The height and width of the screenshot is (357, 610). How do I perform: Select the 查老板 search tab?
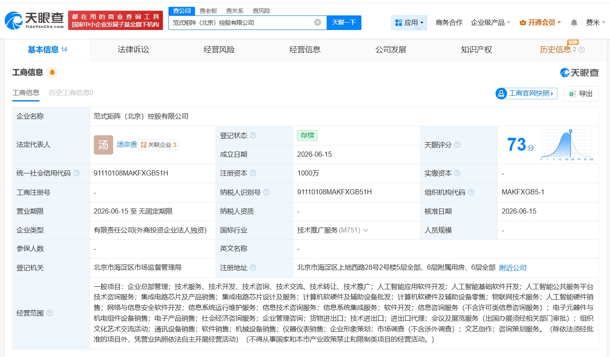click(208, 11)
